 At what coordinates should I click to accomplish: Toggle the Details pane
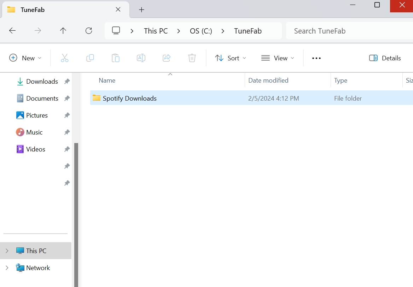tap(385, 58)
